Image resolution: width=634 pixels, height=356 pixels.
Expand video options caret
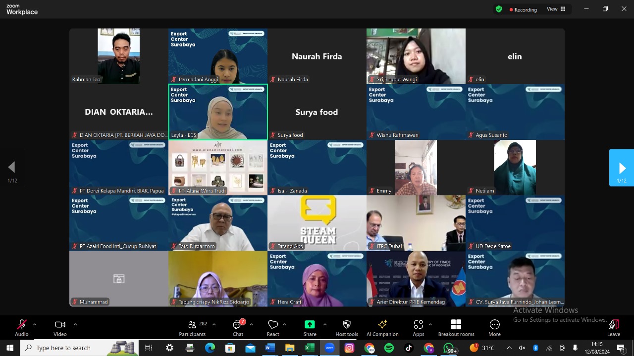(75, 324)
